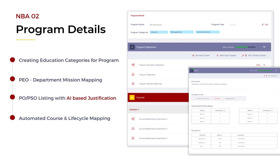Click Edit / Delete PEO
Image resolution: width=280 pixels, height=157 pixels.
point(272,76)
